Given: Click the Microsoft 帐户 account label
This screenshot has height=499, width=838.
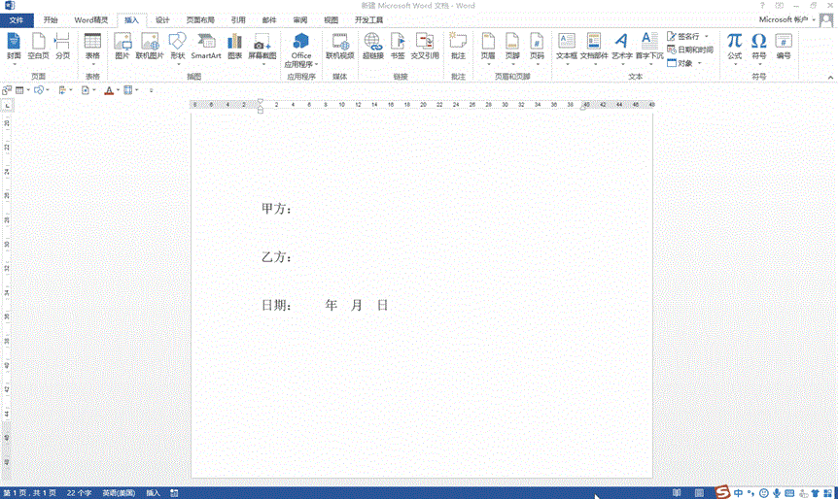Looking at the screenshot, I should pyautogui.click(x=785, y=19).
